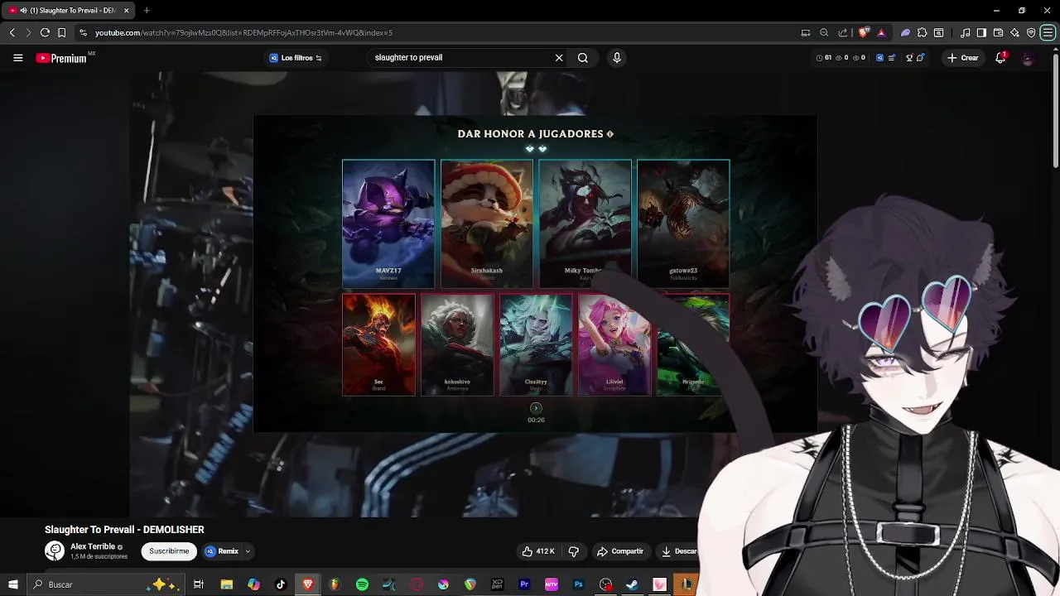Viewport: 1060px width, 596px height.
Task: Click the Remix button
Action: 222,551
